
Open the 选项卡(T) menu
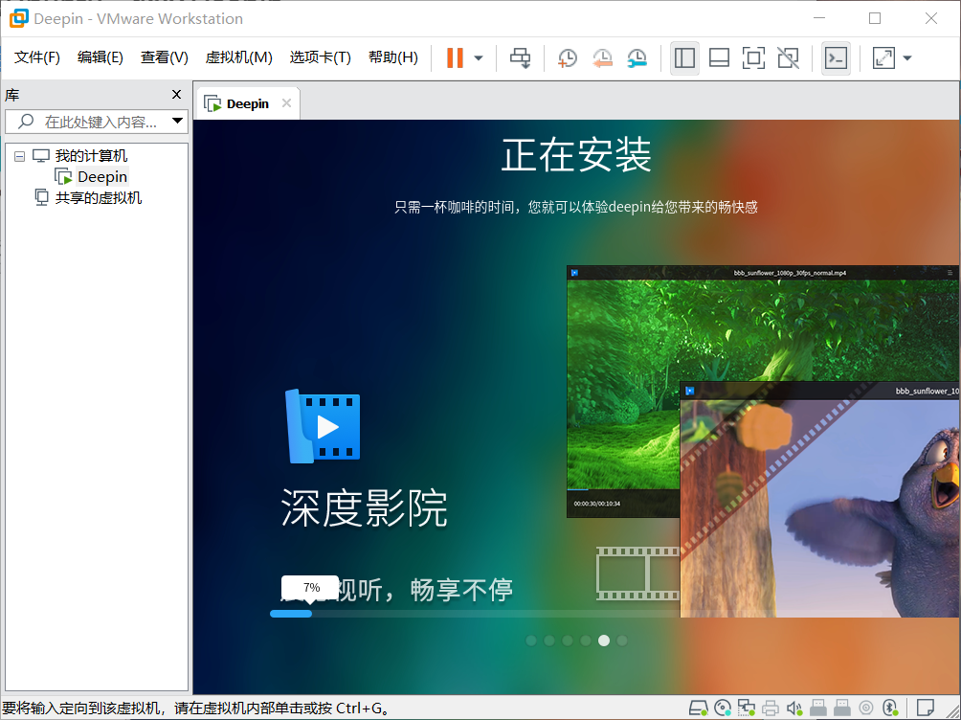(x=321, y=57)
